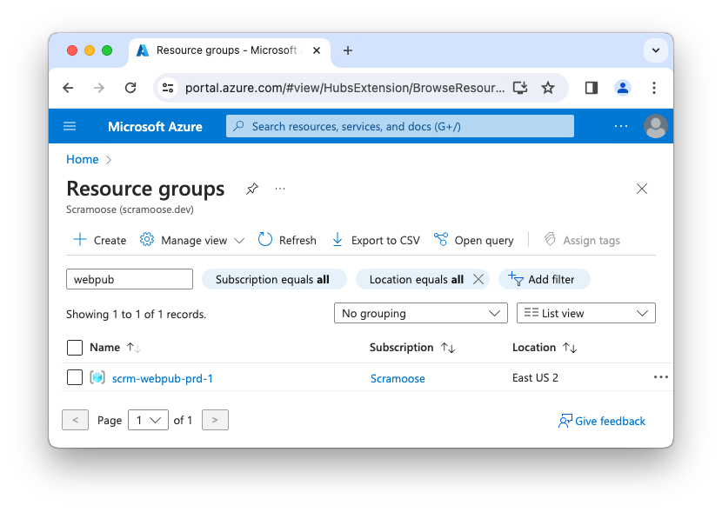The height and width of the screenshot is (512, 722).
Task: Click the install app icon in address bar
Action: pos(520,88)
